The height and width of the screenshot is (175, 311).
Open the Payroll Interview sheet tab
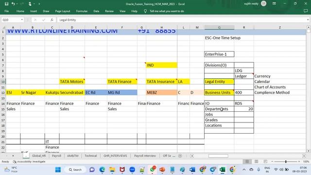tap(145, 156)
